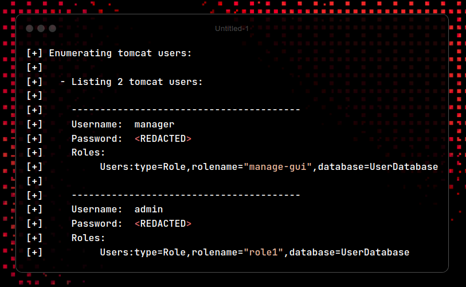Click the Untitled-1 window title
466x287 pixels.
point(232,29)
